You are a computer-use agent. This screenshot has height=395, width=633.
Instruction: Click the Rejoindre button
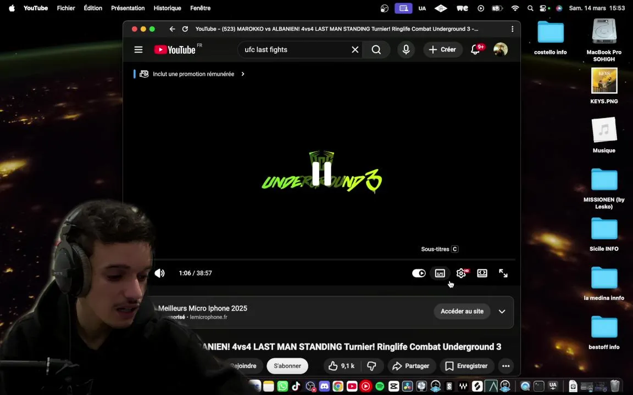[x=243, y=366]
